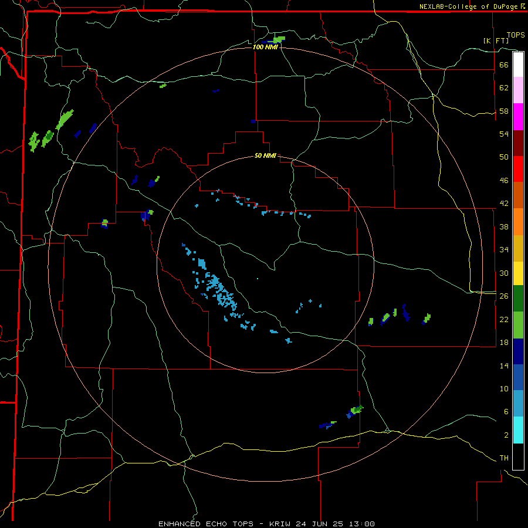Click the white swatch on the tops scale
This screenshot has height=528, width=528.
518,65
